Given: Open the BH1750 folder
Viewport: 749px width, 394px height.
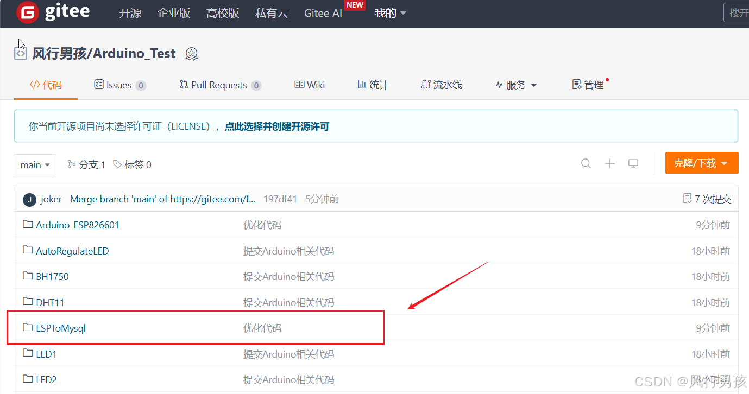Looking at the screenshot, I should coord(52,276).
